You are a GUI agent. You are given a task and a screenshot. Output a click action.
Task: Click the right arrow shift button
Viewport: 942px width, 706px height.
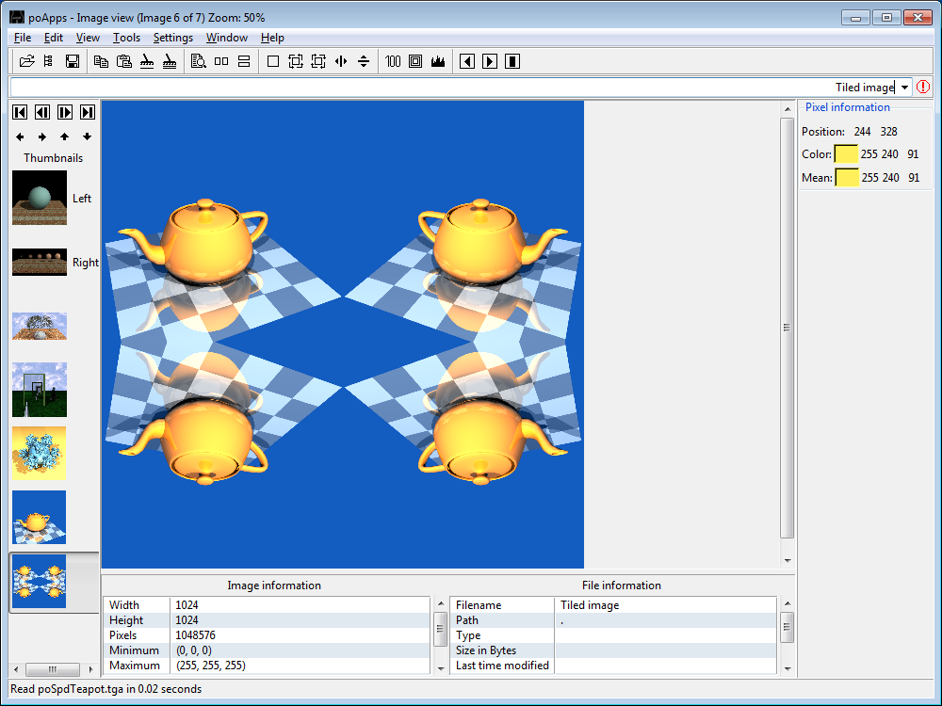click(42, 136)
